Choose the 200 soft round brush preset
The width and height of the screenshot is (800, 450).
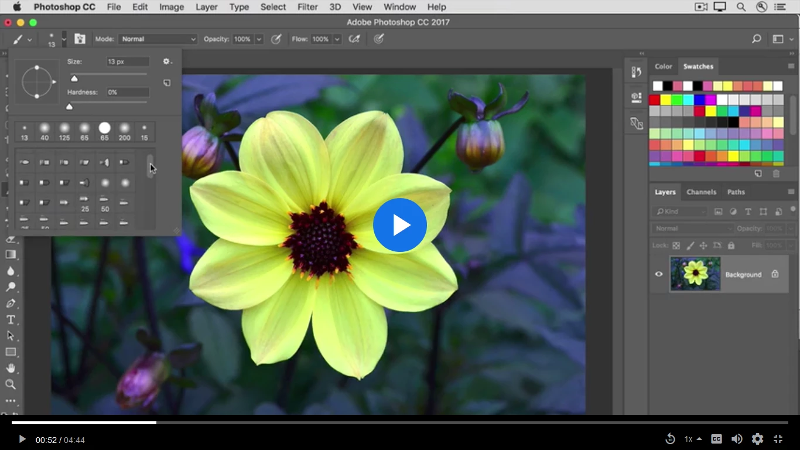click(x=124, y=132)
